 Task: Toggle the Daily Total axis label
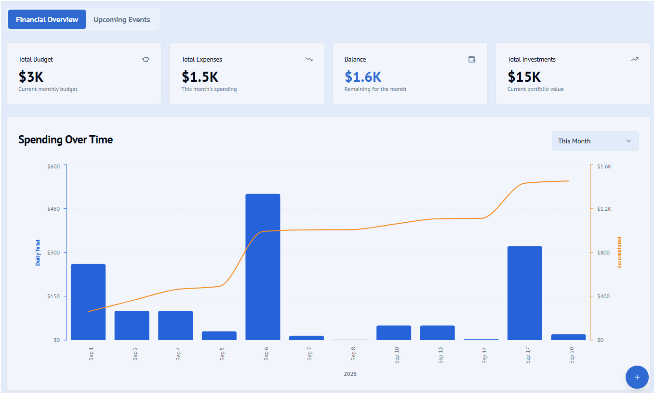click(37, 252)
